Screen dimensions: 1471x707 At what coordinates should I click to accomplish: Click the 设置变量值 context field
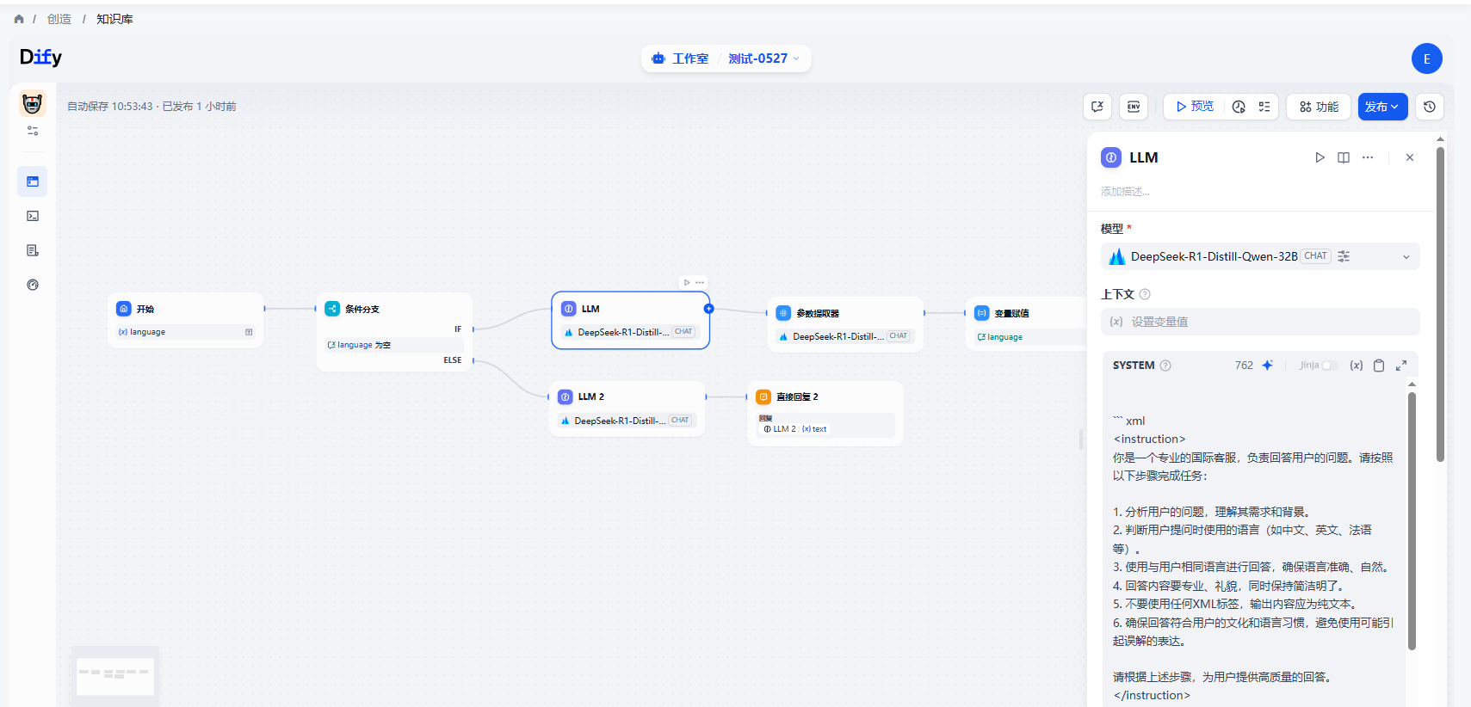tap(1260, 322)
